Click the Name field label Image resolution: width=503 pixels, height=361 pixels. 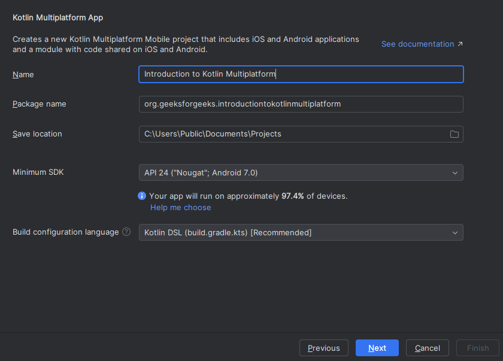click(23, 75)
